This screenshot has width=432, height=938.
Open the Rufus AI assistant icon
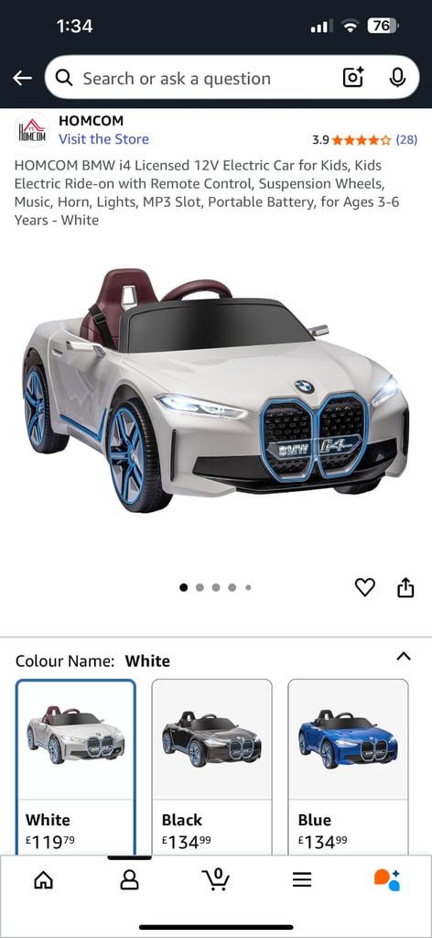click(x=387, y=879)
